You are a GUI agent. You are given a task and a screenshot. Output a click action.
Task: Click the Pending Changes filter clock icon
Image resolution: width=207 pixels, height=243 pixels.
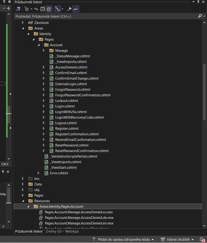(27, 9)
